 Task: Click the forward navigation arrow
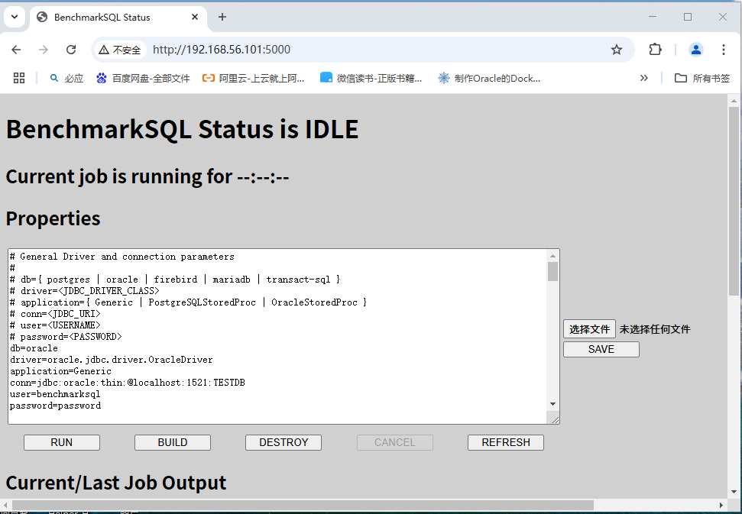pyautogui.click(x=43, y=49)
